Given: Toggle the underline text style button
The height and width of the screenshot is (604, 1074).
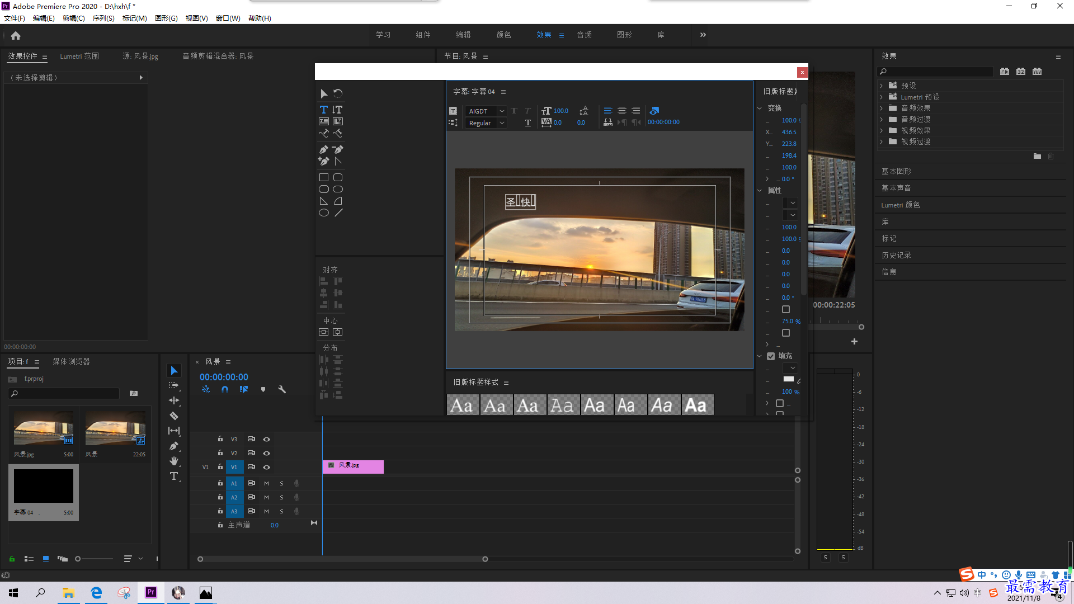Looking at the screenshot, I should (527, 122).
